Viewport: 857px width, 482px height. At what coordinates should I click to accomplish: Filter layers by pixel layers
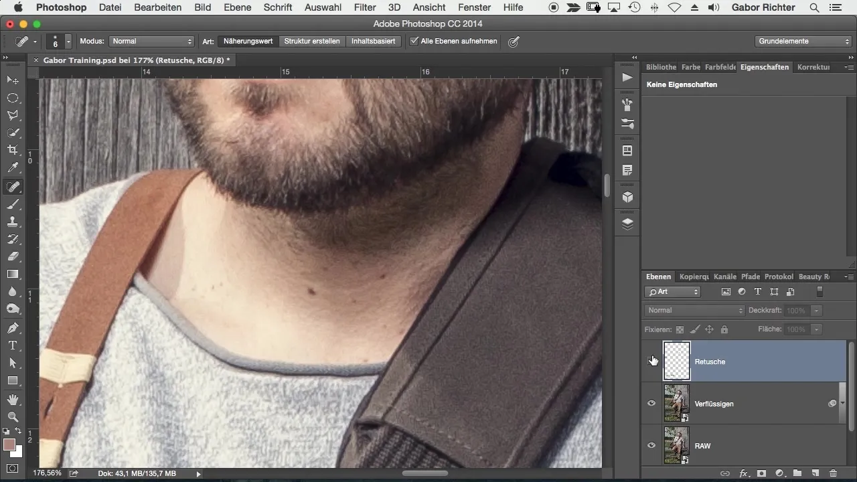click(x=726, y=292)
